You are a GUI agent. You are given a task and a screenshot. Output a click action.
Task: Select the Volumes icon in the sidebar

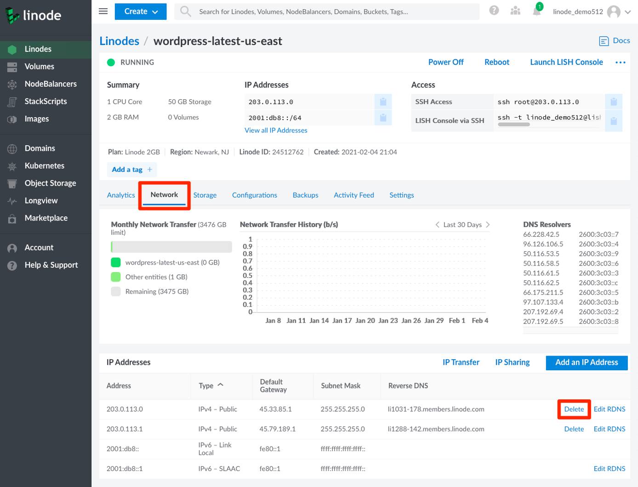coord(12,67)
